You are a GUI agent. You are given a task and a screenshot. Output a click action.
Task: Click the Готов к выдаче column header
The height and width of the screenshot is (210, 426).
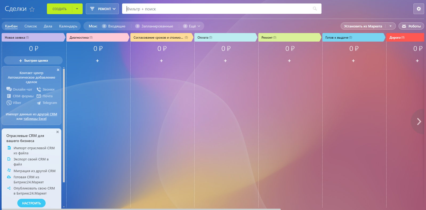point(353,37)
